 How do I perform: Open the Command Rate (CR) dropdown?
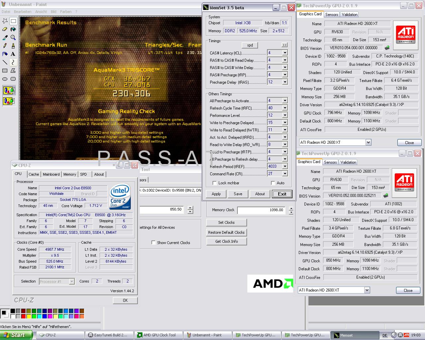(x=285, y=174)
